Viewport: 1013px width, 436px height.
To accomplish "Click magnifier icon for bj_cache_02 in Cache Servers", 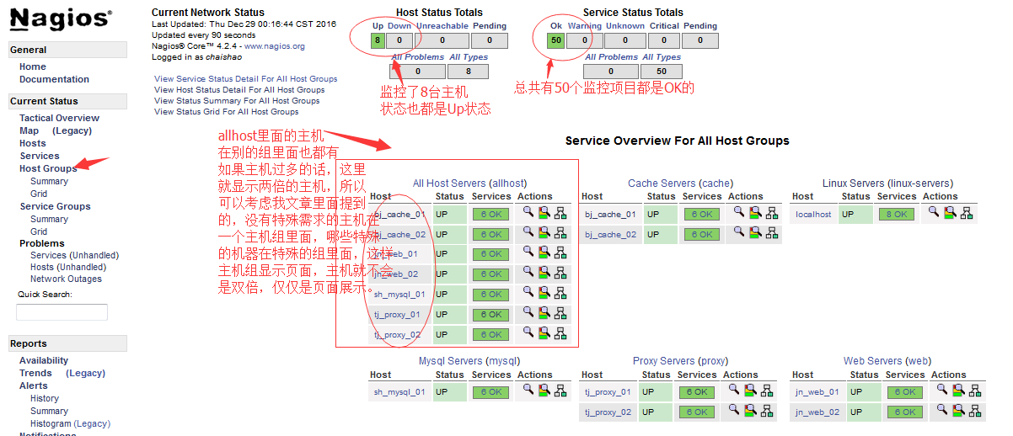I will (x=733, y=233).
